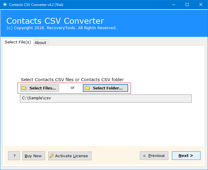Click the path field showing C:\Sample\csv
This screenshot has height=170, width=208.
coord(106,98)
